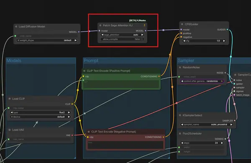Open the yellow help icon on Patch Sage Attention KJ
Viewport: 251px width, 163px height.
pyautogui.click(x=144, y=25)
